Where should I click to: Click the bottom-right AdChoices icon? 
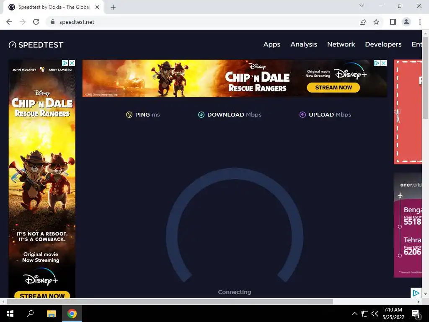tap(416, 293)
